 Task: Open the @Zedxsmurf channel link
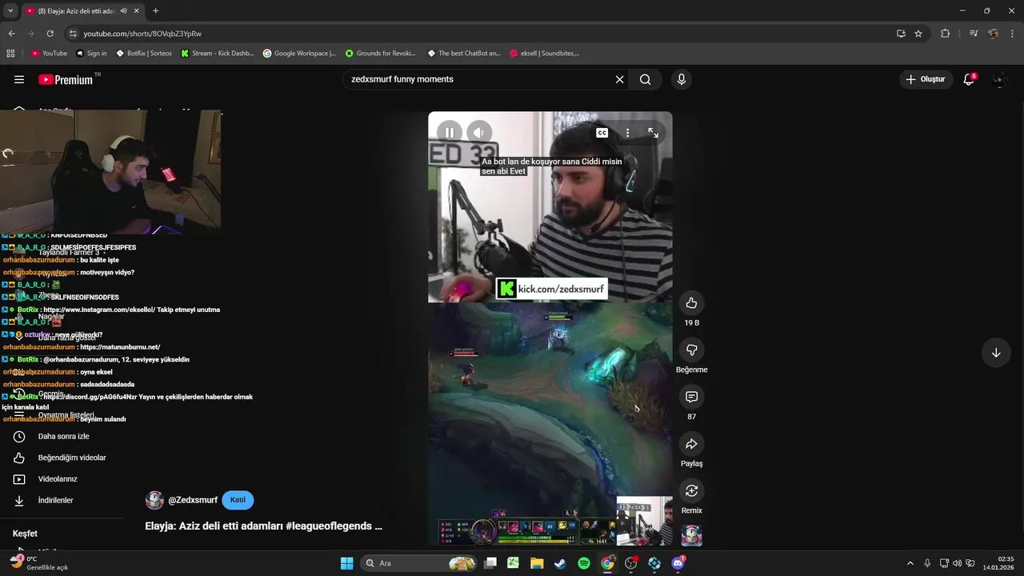193,500
